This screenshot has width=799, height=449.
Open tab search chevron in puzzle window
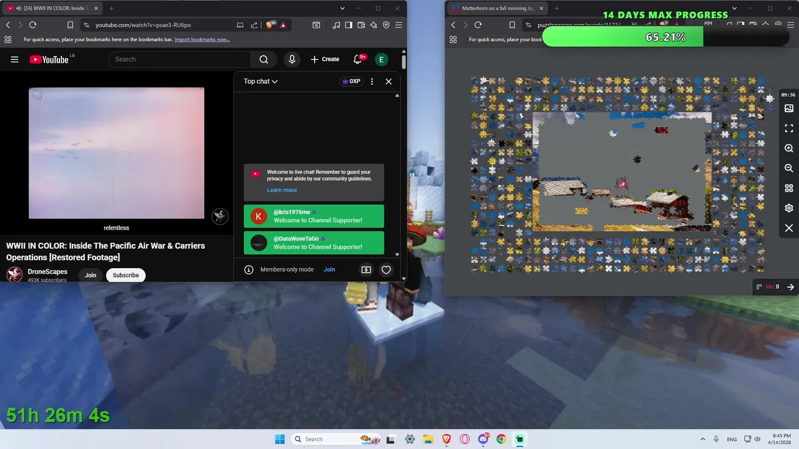click(x=734, y=8)
